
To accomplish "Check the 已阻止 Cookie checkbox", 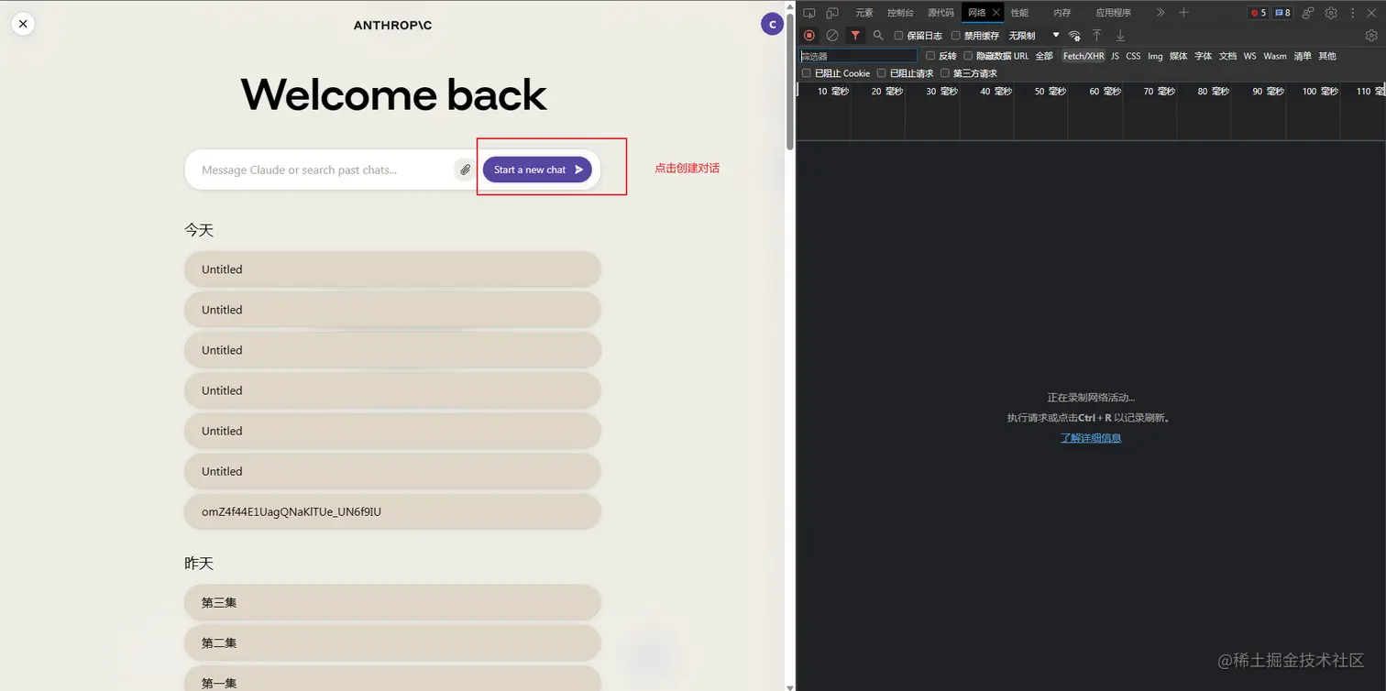I will [807, 73].
